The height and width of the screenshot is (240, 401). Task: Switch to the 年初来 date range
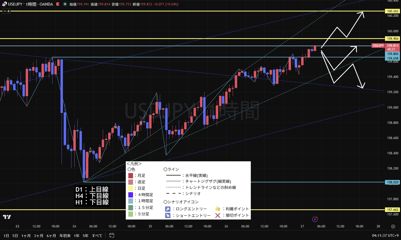pyautogui.click(x=65, y=235)
